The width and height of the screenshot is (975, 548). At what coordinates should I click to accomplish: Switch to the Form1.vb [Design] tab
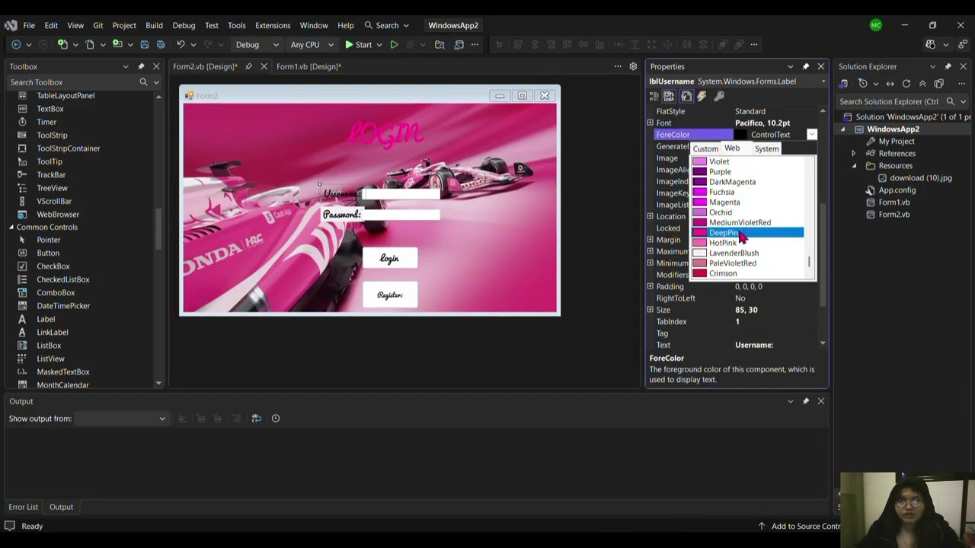pyautogui.click(x=308, y=66)
